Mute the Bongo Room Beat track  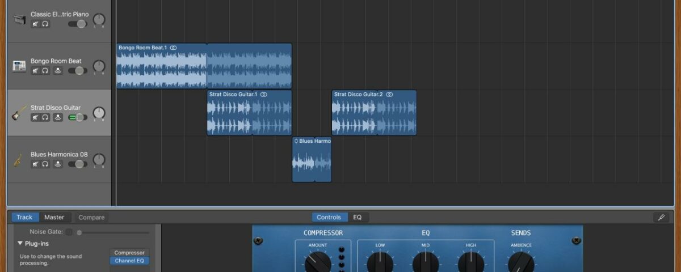35,71
